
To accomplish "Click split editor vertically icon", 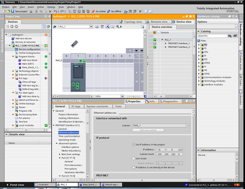I will click(150, 11).
